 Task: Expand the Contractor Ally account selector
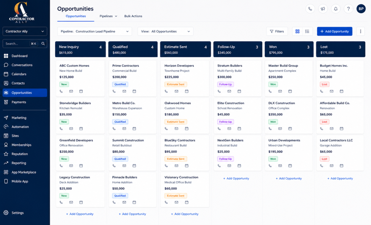[25, 31]
